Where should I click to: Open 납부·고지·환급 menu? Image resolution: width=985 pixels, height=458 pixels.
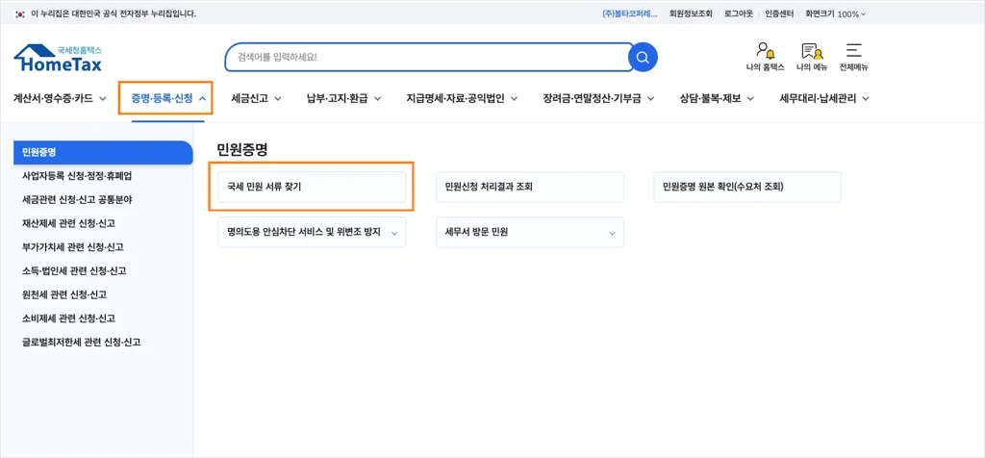point(343,98)
